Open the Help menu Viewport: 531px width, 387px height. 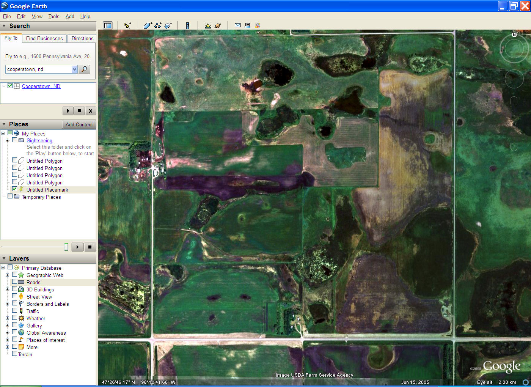point(85,16)
